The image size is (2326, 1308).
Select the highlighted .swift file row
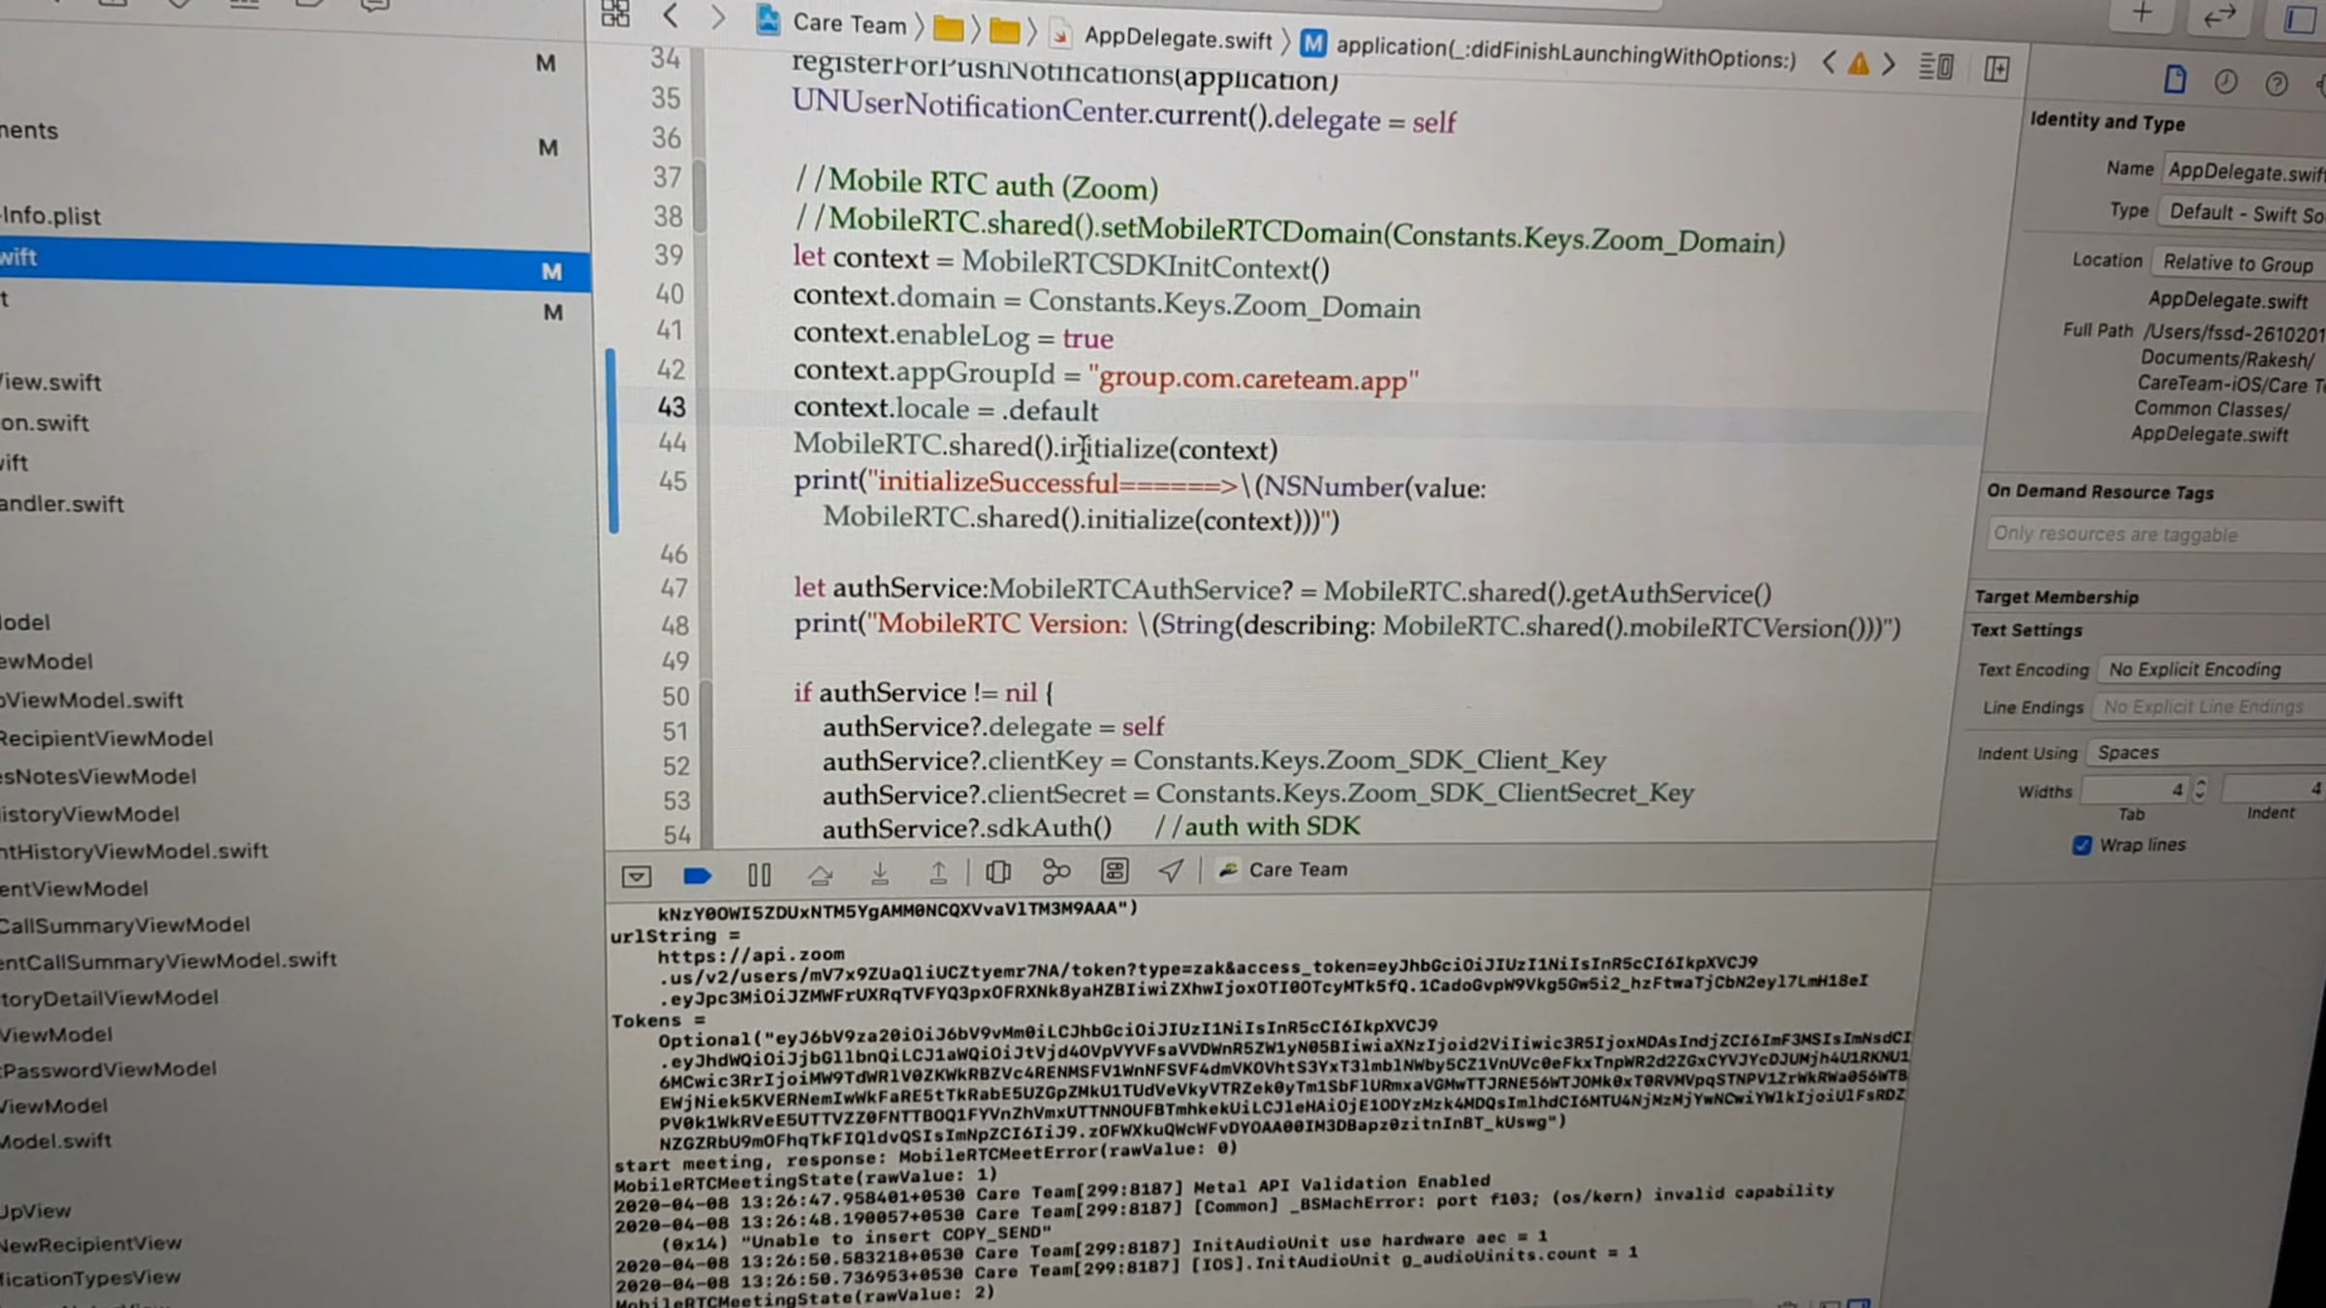[x=293, y=263]
